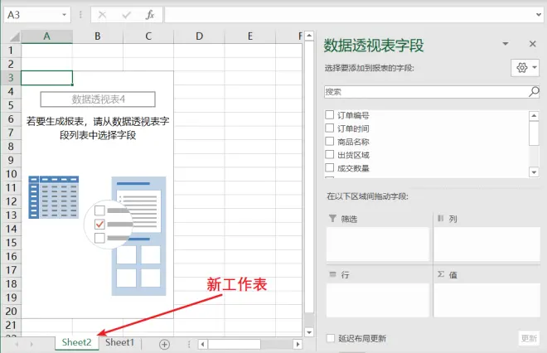Image resolution: width=547 pixels, height=353 pixels.
Task: Check the 订单编号 field
Action: tap(329, 114)
